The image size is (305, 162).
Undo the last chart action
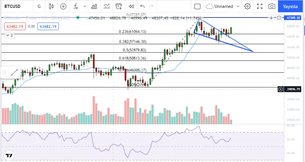(x=142, y=6)
